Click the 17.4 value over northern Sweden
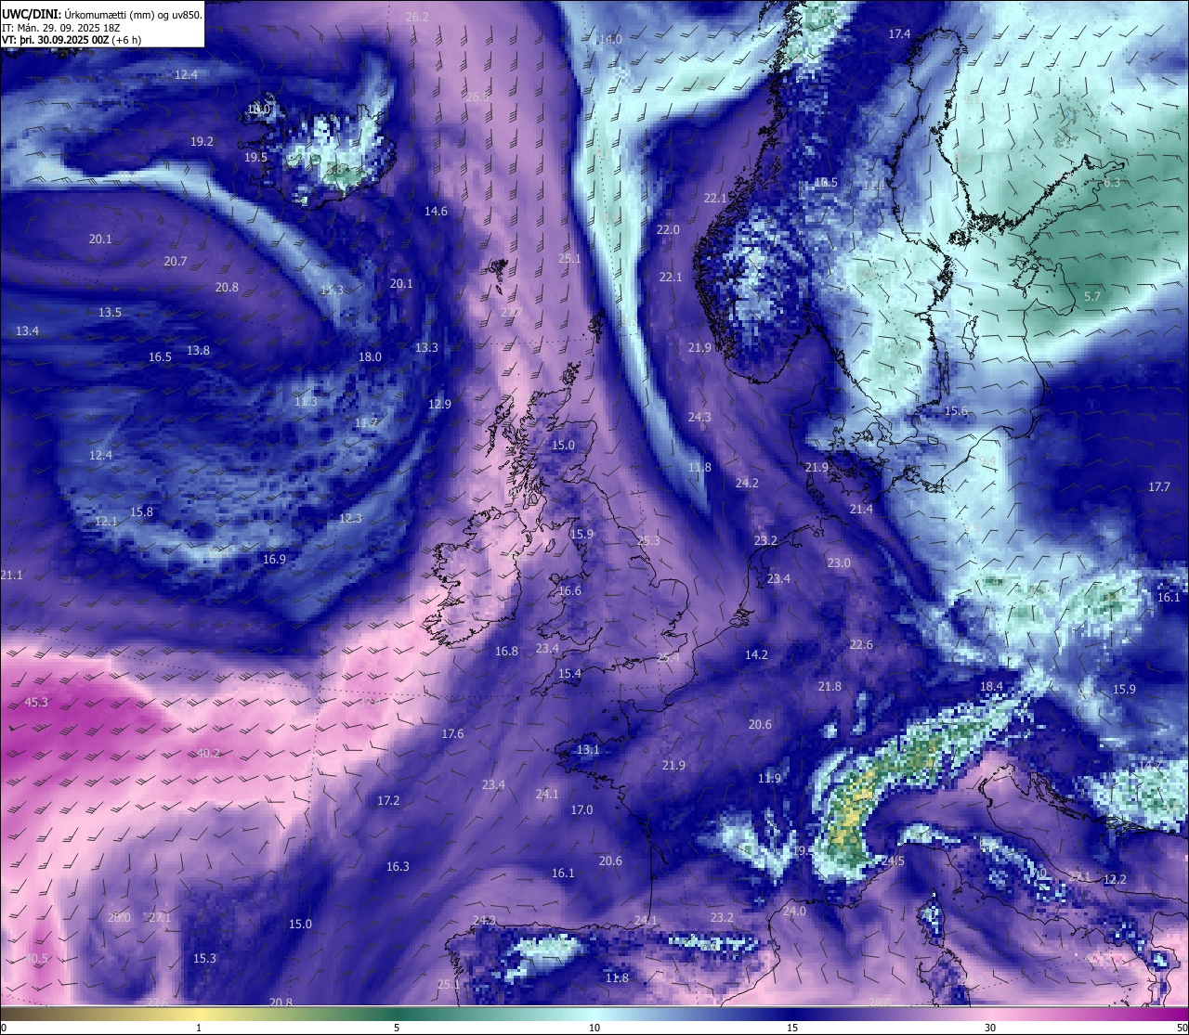Viewport: 1189px width, 1035px height. [x=899, y=34]
